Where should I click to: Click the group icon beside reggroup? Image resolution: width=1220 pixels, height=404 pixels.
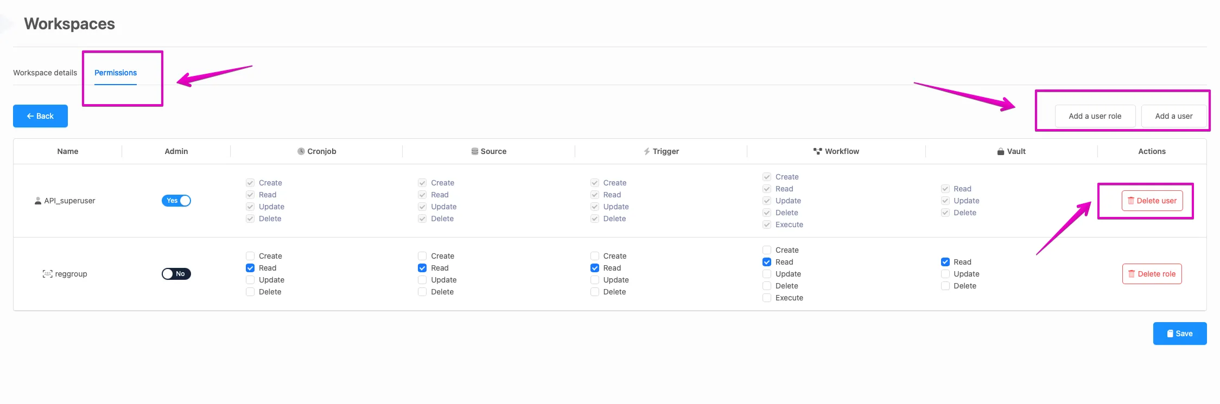click(x=48, y=274)
